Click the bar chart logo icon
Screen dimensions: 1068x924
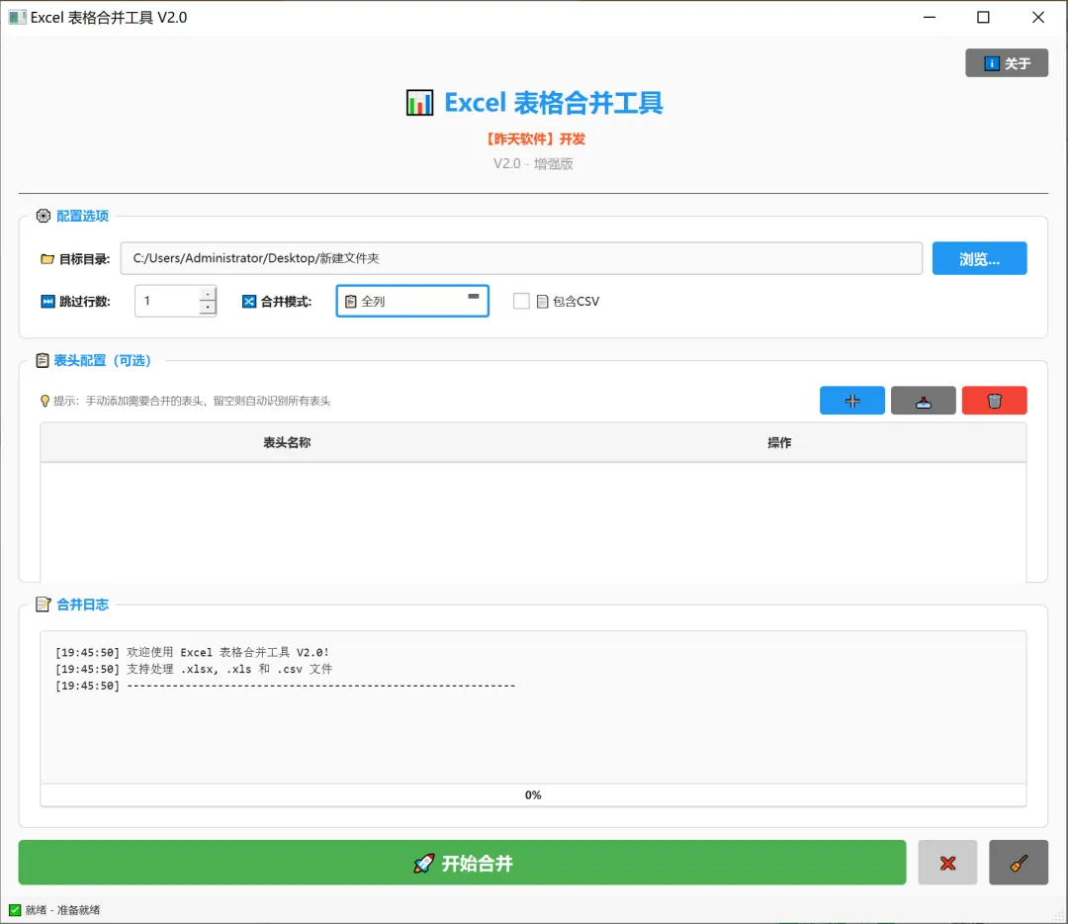coord(419,103)
